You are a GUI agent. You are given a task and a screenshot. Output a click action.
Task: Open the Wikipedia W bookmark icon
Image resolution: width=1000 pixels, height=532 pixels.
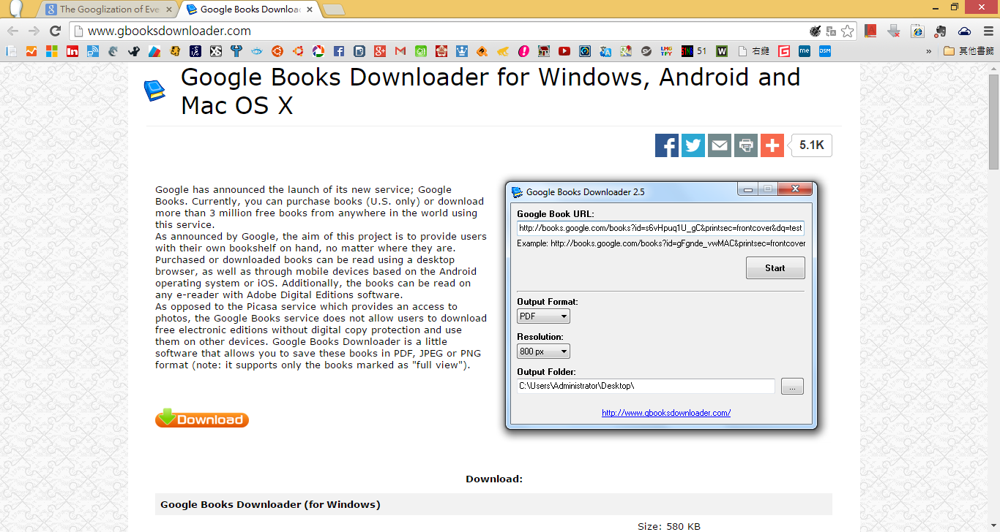[722, 51]
